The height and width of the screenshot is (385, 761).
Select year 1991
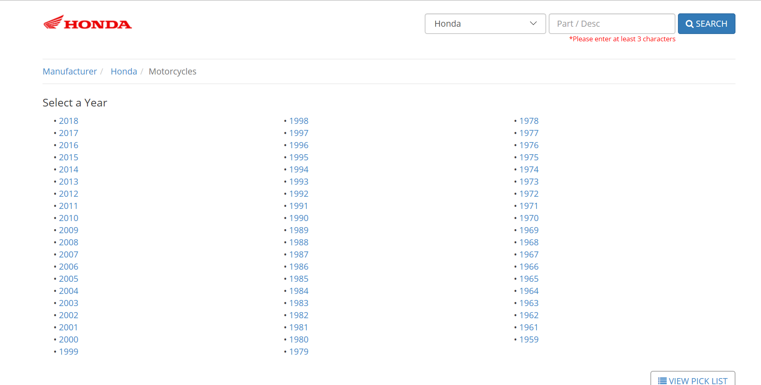[298, 206]
